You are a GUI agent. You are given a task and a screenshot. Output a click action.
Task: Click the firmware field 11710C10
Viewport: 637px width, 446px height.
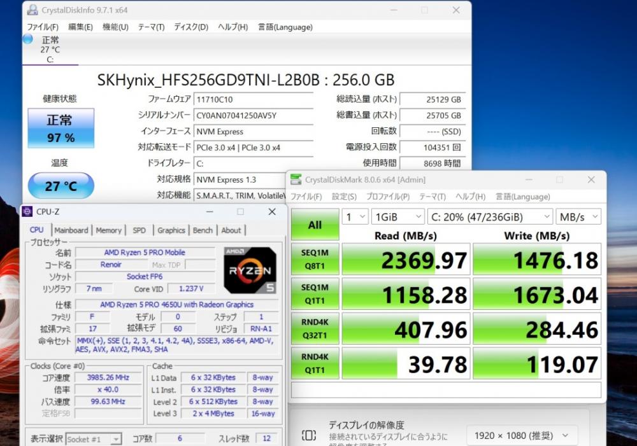[x=254, y=99]
